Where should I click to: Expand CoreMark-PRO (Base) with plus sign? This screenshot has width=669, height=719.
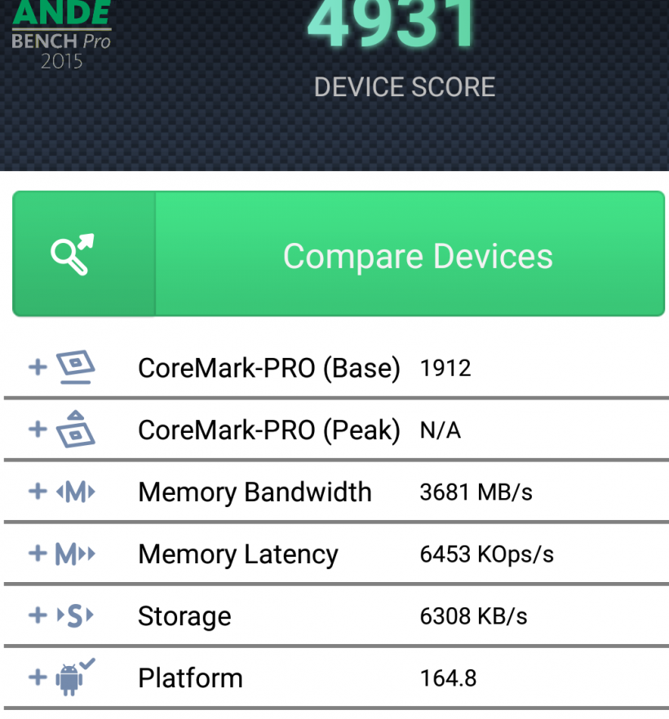coord(38,368)
